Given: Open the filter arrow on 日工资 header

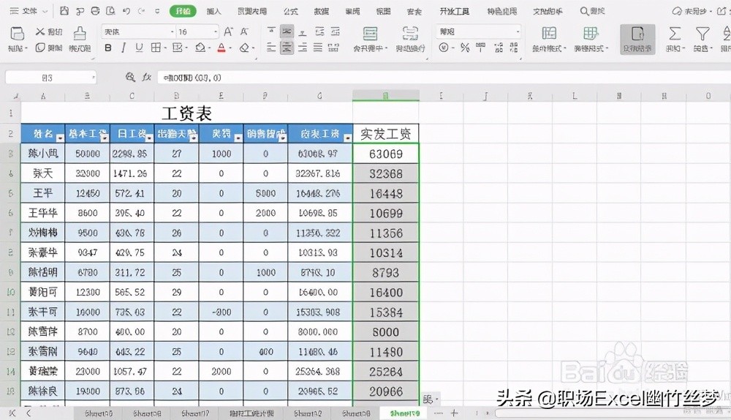Looking at the screenshot, I should pyautogui.click(x=148, y=138).
